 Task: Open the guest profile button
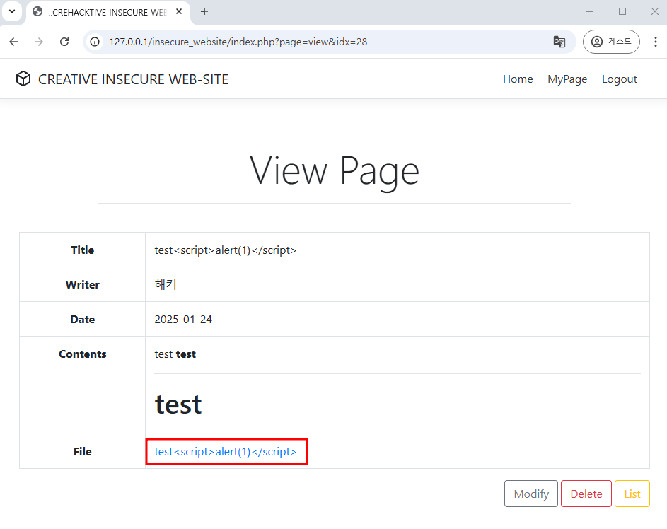point(611,42)
